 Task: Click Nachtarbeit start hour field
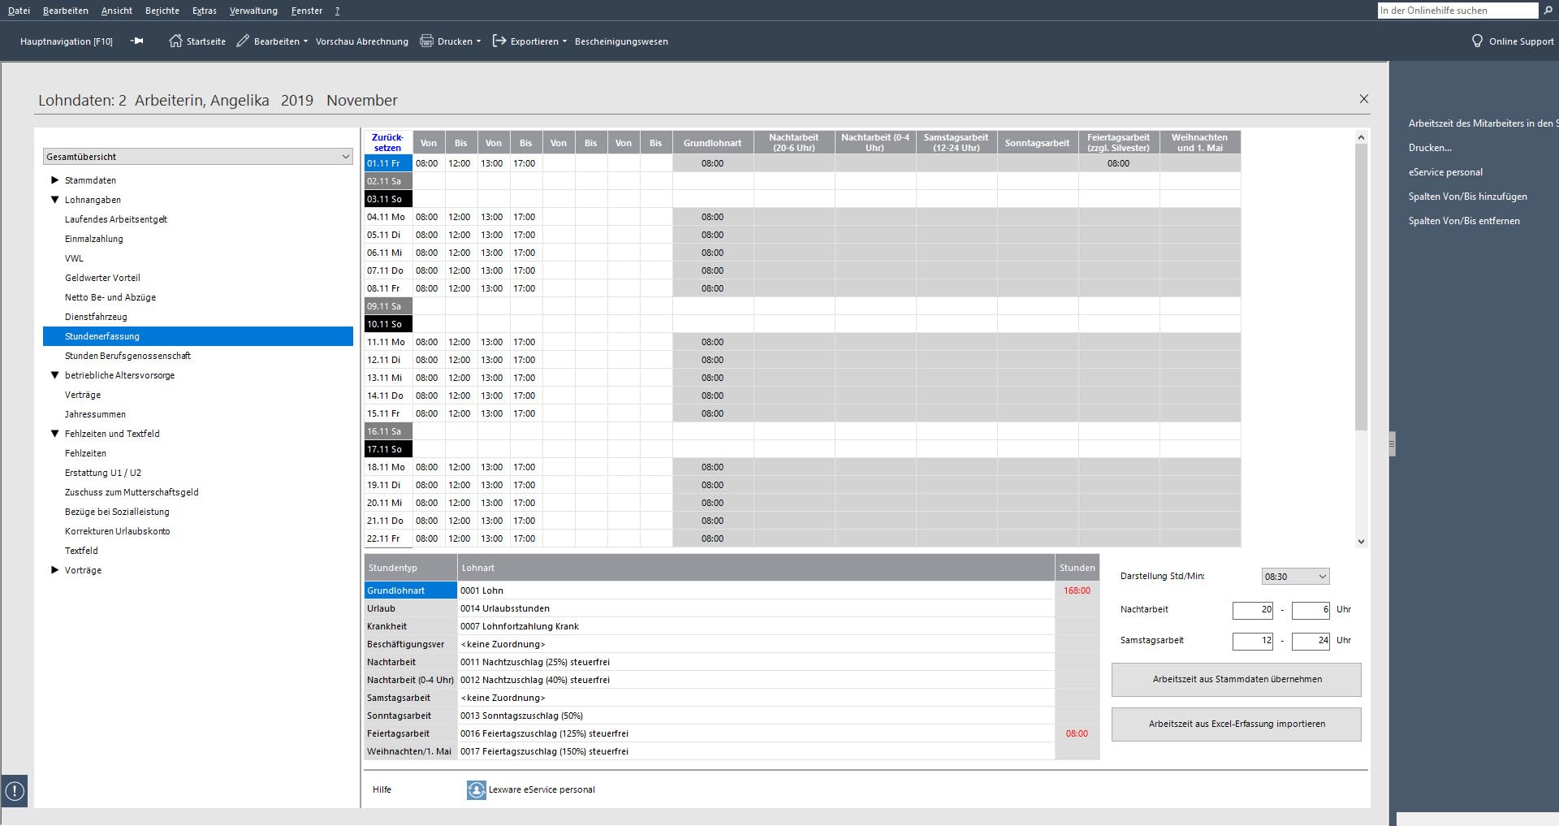1253,610
